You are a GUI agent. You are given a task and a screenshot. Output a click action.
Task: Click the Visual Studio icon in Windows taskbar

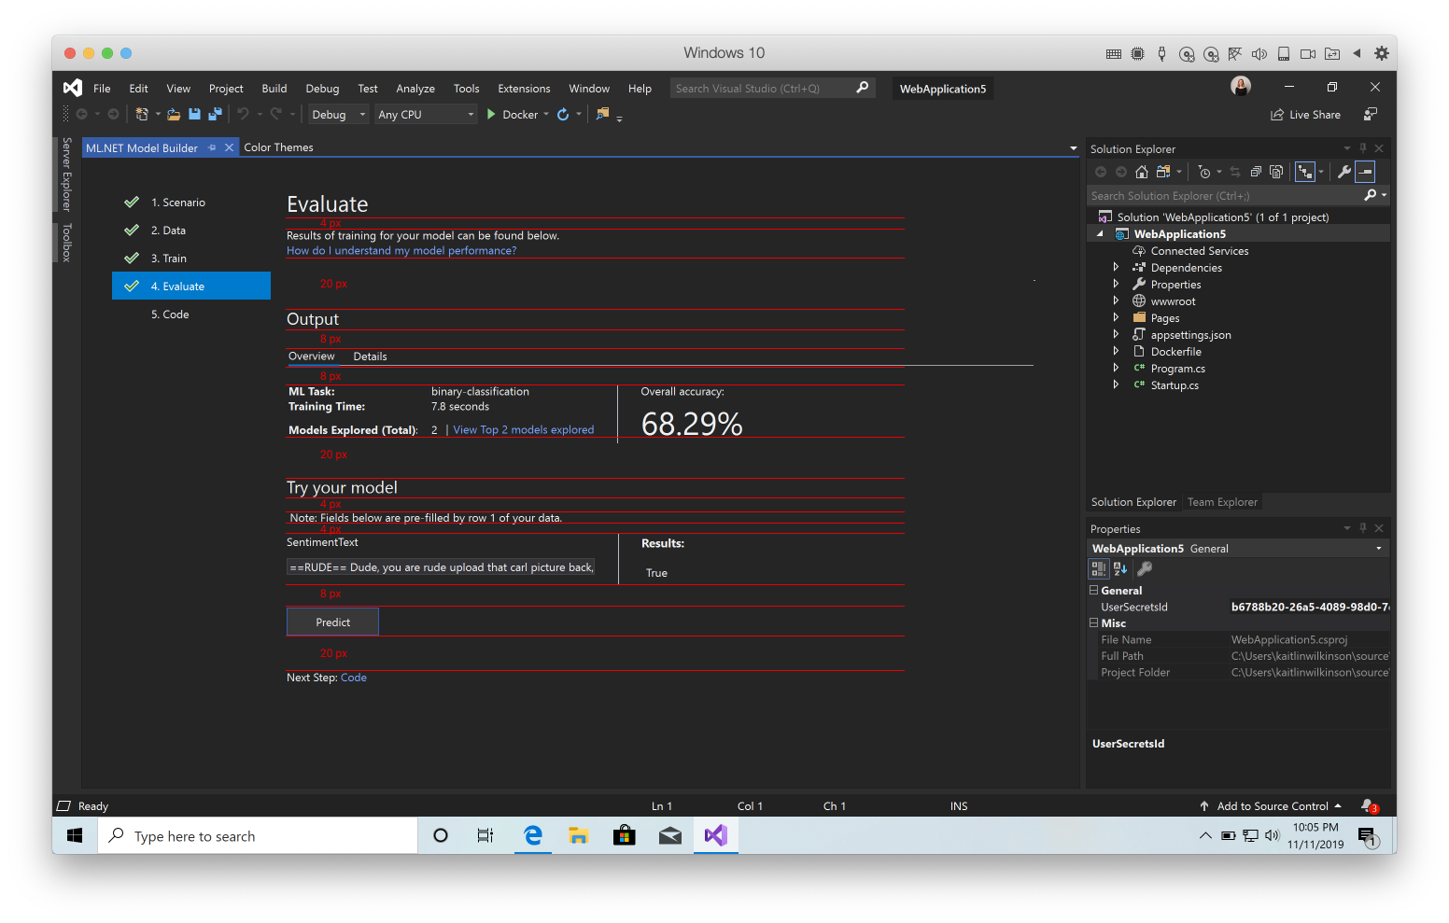716,835
